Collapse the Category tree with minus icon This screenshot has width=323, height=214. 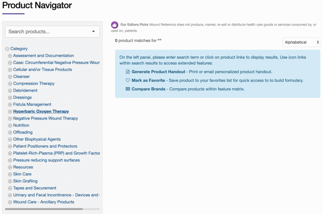[7, 49]
